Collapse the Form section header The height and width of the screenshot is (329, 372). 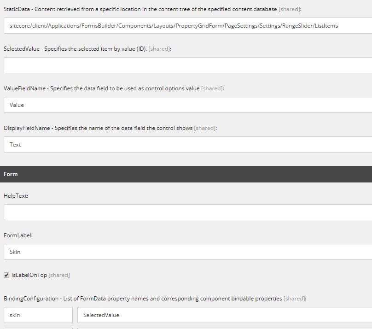click(x=186, y=174)
